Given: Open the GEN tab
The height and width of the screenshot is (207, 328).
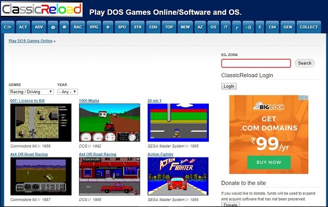Looking at the screenshot, I should [288, 27].
